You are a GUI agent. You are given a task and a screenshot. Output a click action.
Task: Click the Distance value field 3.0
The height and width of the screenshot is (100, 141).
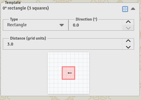pos(63,44)
